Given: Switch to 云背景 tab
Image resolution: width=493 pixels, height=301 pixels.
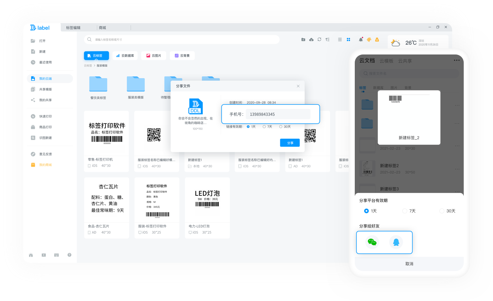Looking at the screenshot, I should (x=182, y=56).
